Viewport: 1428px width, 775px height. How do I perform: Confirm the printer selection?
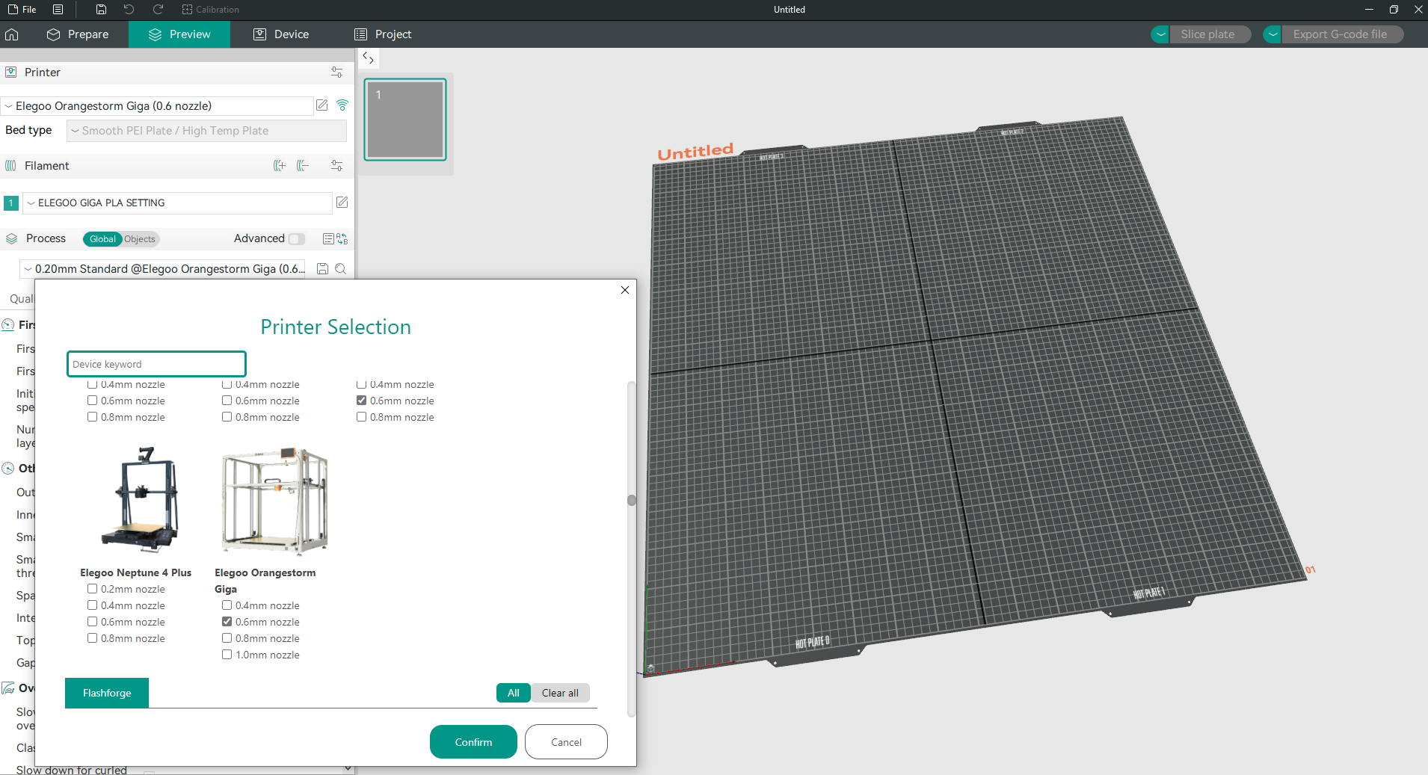point(473,741)
